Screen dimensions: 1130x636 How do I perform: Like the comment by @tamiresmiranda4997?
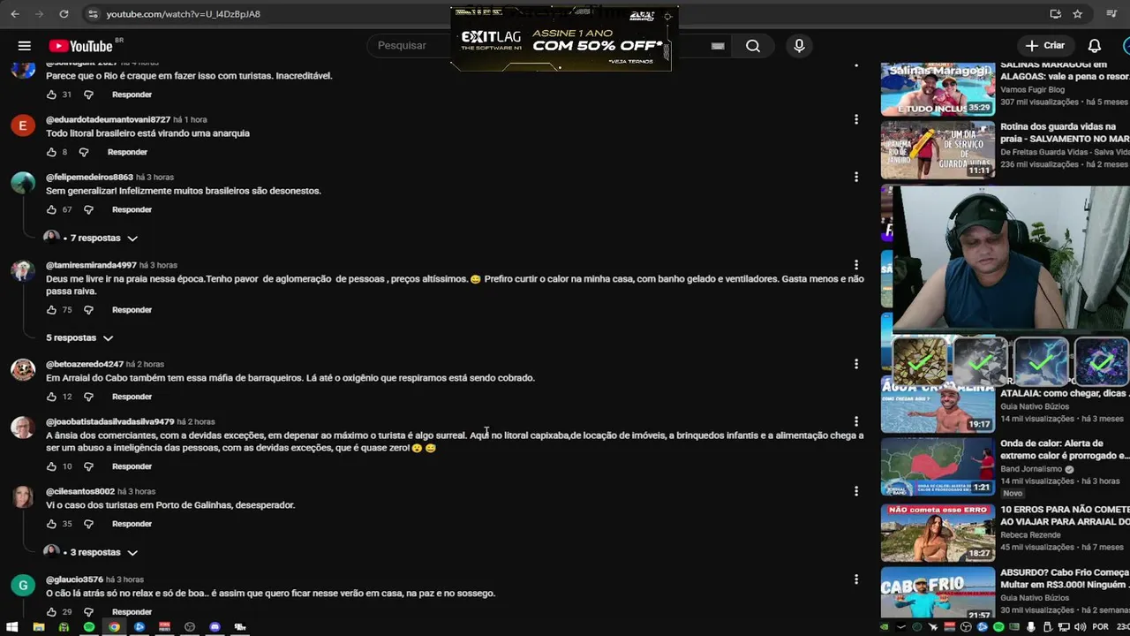[x=51, y=310]
